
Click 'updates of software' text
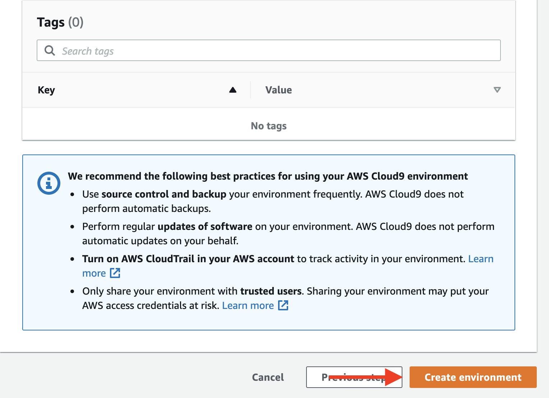pos(205,226)
